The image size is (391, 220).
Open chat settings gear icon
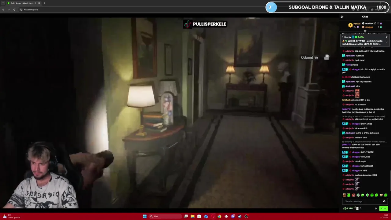tap(376, 208)
